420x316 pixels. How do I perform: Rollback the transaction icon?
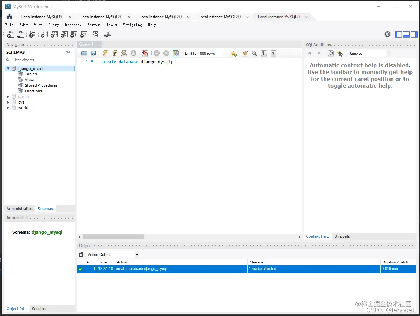tap(166, 53)
